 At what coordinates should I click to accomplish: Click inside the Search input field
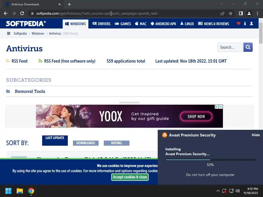pyautogui.click(x=230, y=47)
